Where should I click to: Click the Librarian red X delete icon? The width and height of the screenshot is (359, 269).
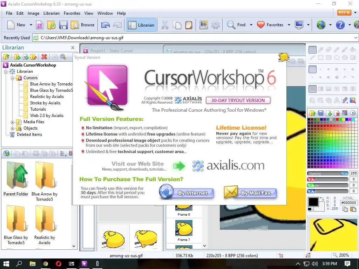[x=44, y=57]
